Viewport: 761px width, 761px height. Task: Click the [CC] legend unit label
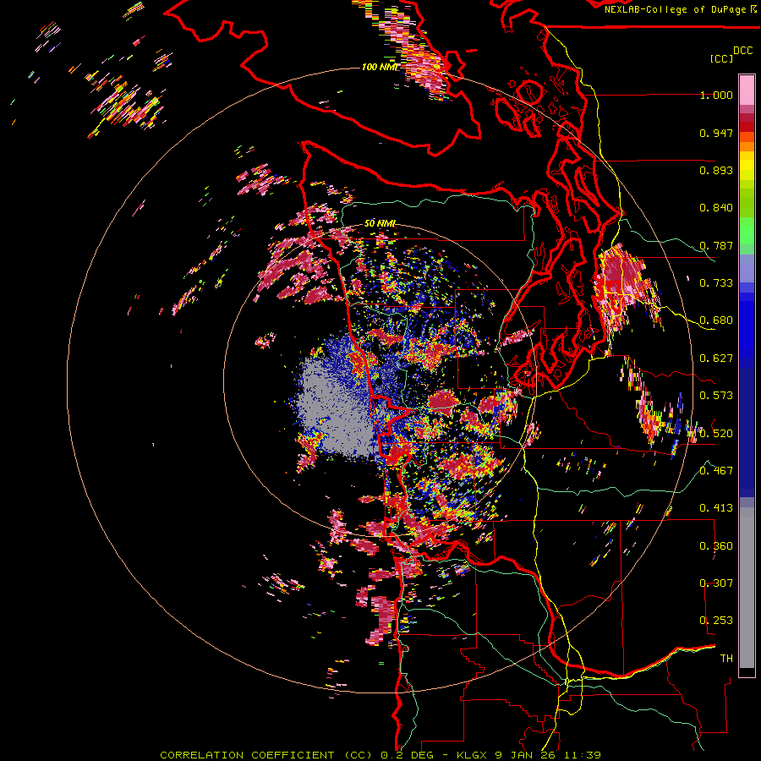[721, 58]
